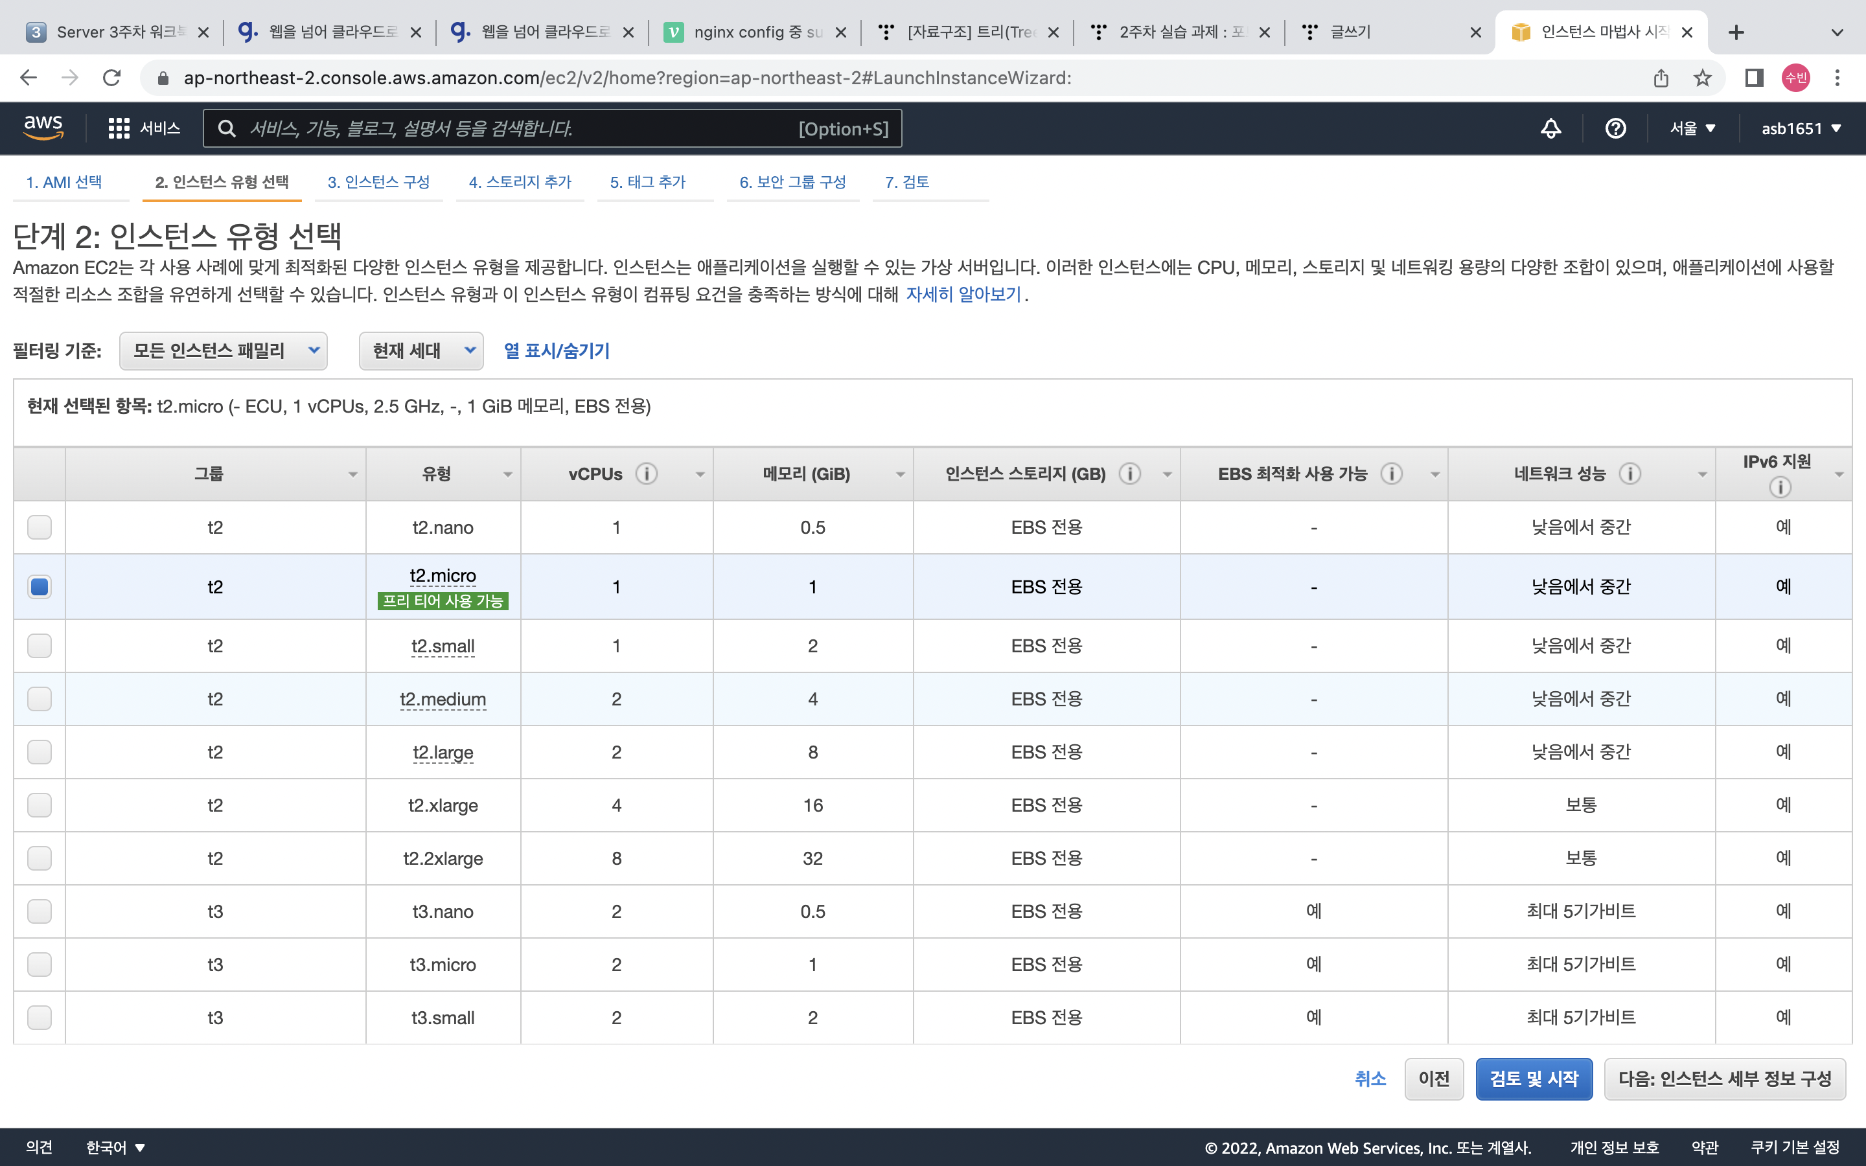Click the 검토 및 시작 button
The width and height of the screenshot is (1866, 1166).
(x=1534, y=1078)
